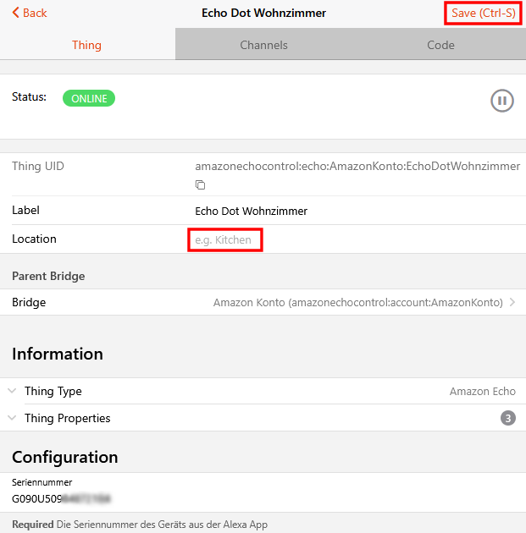The image size is (526, 533).
Task: Click the page title Echo Dot Wohnzimmer
Action: [263, 13]
